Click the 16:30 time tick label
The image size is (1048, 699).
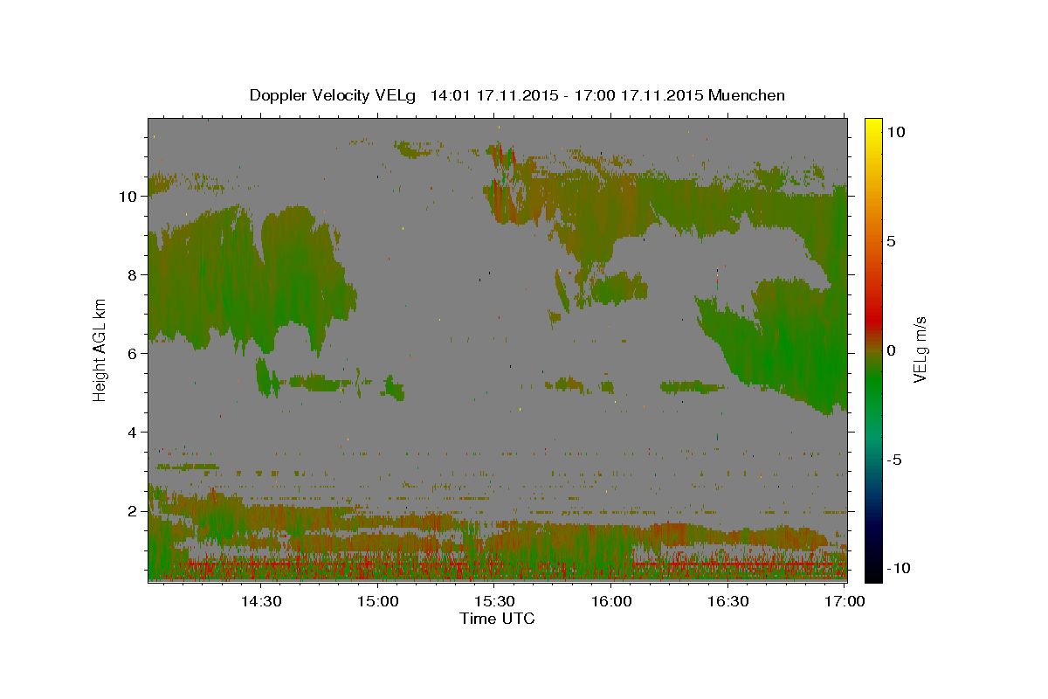pyautogui.click(x=728, y=601)
